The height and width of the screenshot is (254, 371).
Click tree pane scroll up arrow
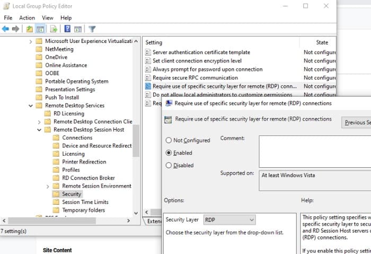(136, 41)
